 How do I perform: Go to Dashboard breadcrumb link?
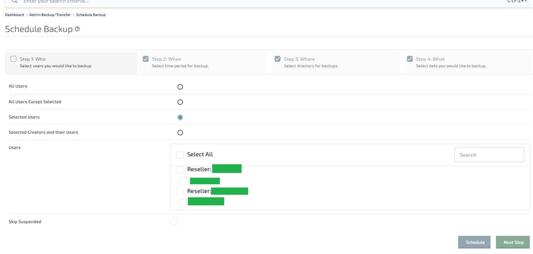tap(15, 15)
